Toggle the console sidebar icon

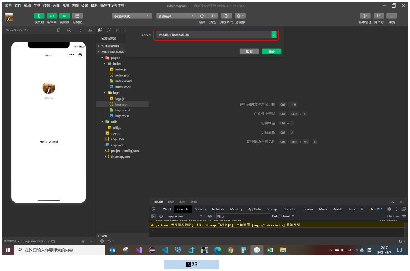point(154,216)
